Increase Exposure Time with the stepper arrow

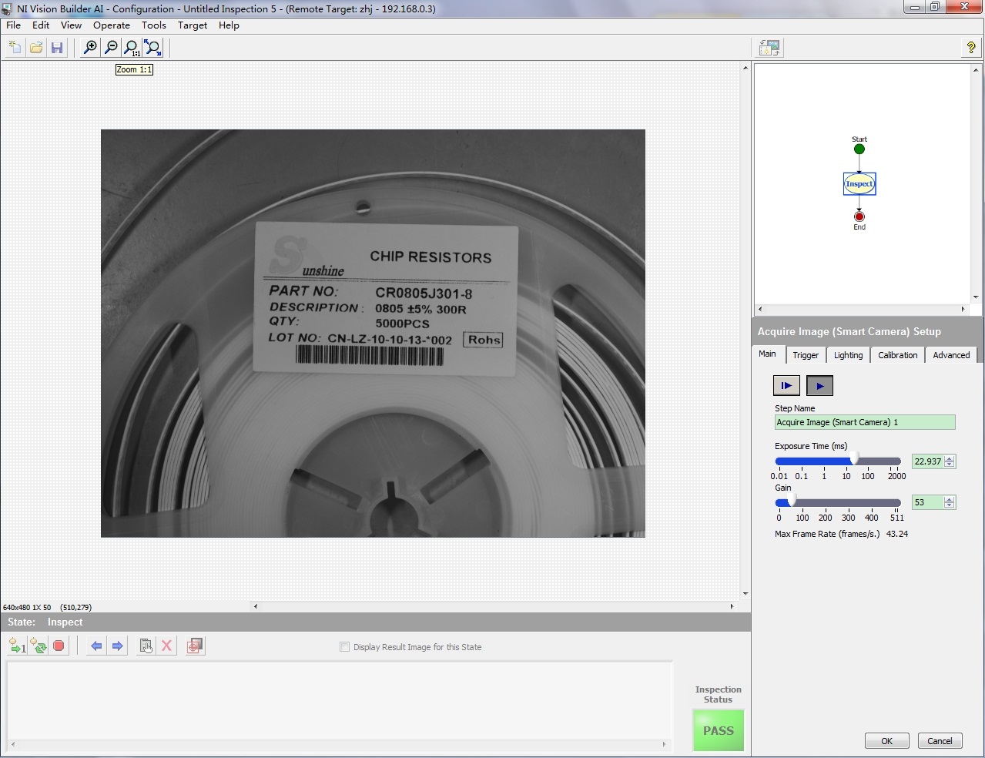pos(950,458)
